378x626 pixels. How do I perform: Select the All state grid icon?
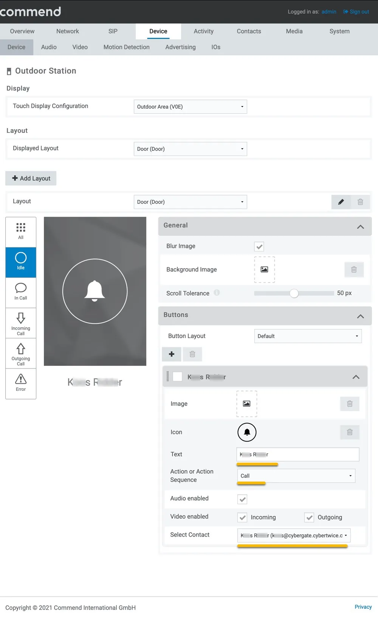point(21,232)
